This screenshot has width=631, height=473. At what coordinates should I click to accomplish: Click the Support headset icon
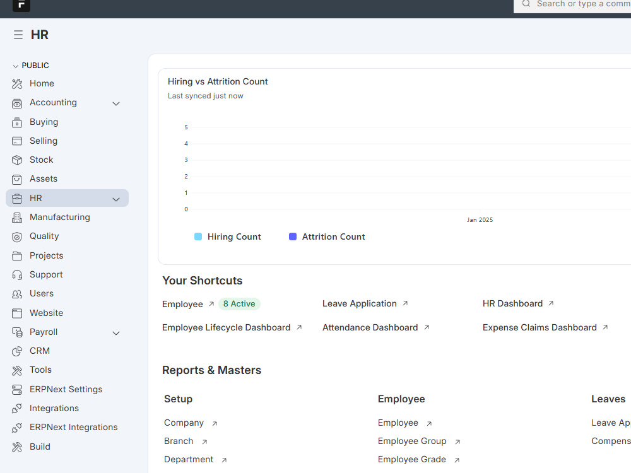click(17, 275)
